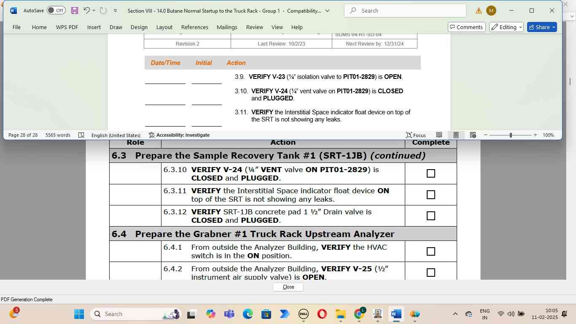Click English (United States) language indicator
This screenshot has width=576, height=324.
click(116, 135)
